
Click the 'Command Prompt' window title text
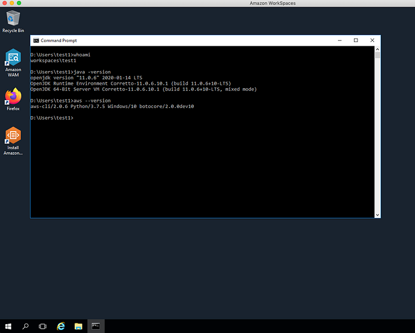click(x=59, y=40)
